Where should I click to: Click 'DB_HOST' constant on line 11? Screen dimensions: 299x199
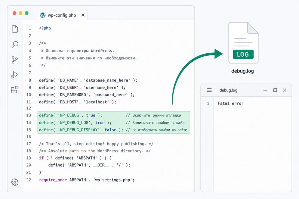68,102
